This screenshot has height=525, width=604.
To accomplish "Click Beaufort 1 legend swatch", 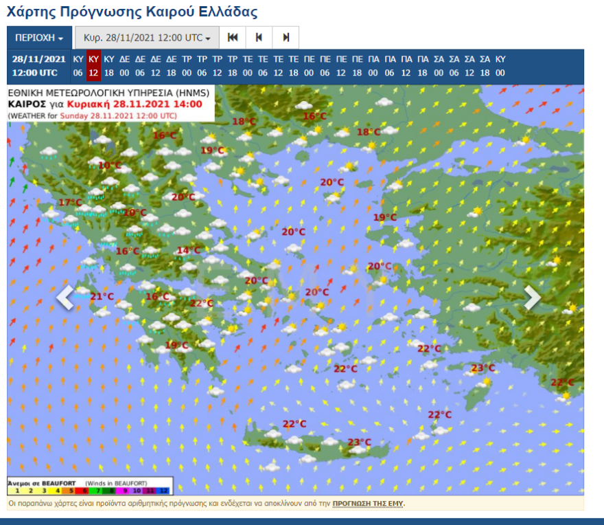I will tap(16, 490).
